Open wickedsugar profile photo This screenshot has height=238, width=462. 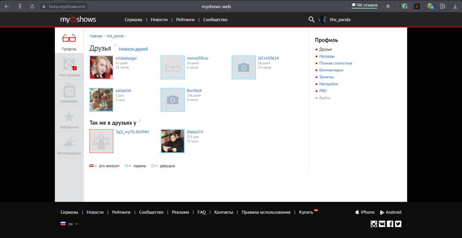coord(101,67)
